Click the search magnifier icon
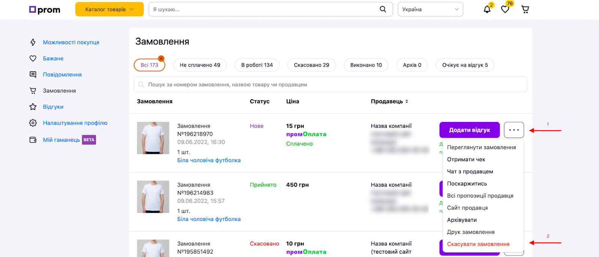This screenshot has width=599, height=257. click(x=383, y=9)
